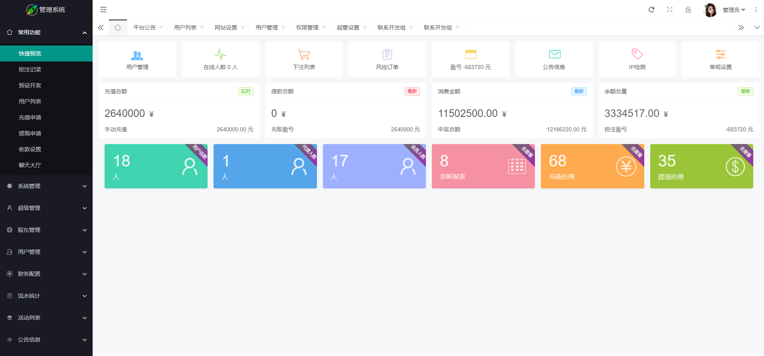
Task: Switch to the 权限管理 tab
Action: (x=307, y=28)
